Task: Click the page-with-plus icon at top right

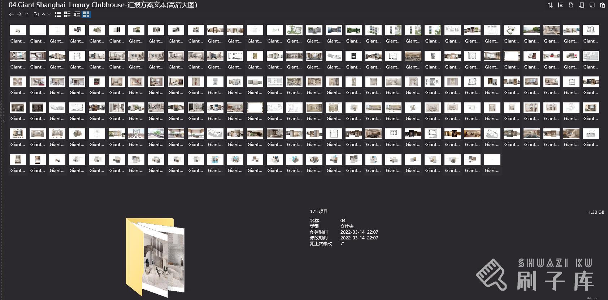Action: pyautogui.click(x=582, y=5)
